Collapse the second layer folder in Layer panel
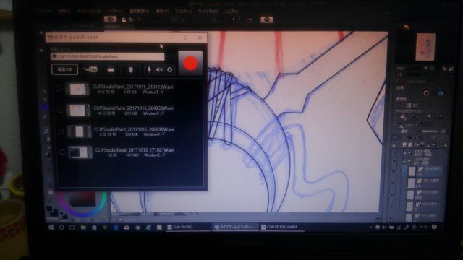Image resolution: width=463 pixels, height=260 pixels. point(404,161)
